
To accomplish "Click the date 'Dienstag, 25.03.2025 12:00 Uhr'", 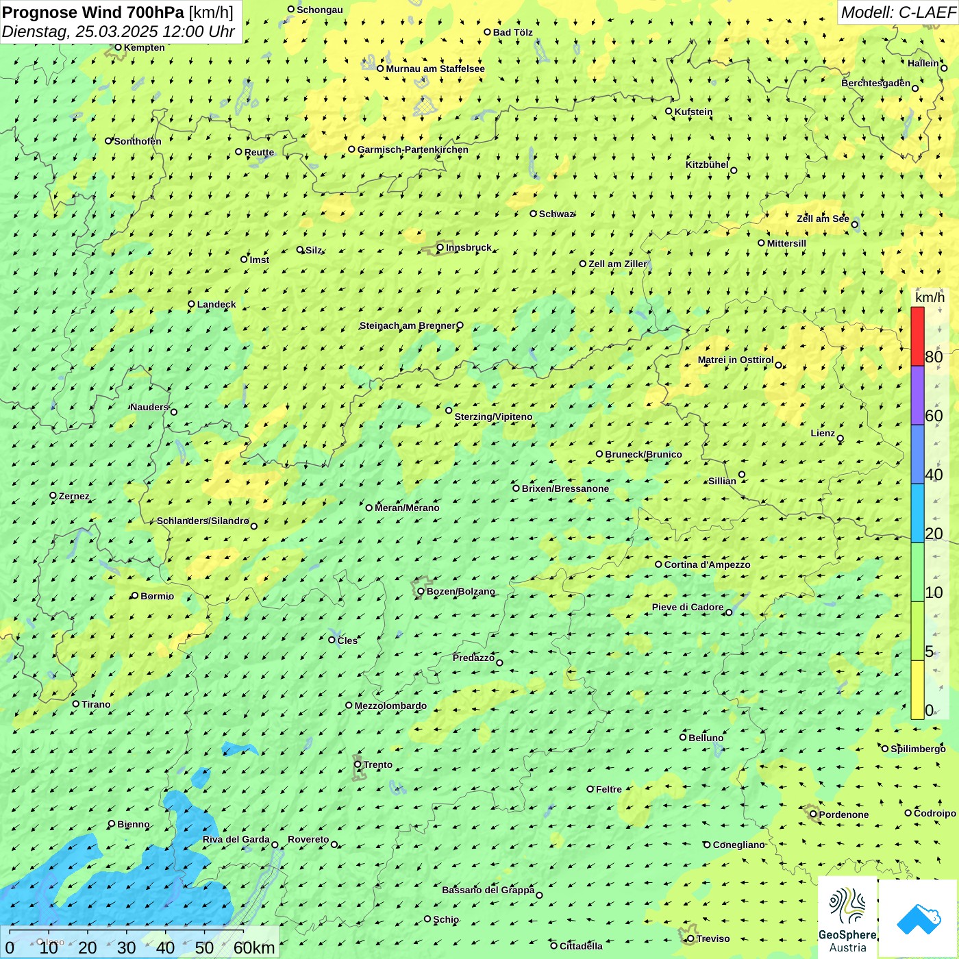I will (119, 32).
